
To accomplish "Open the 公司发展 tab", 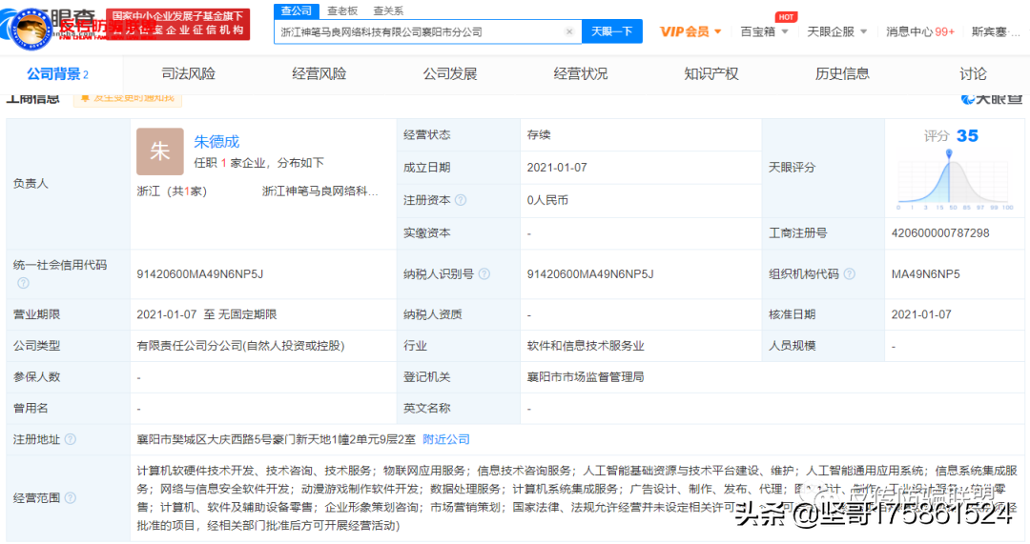I will tap(450, 74).
